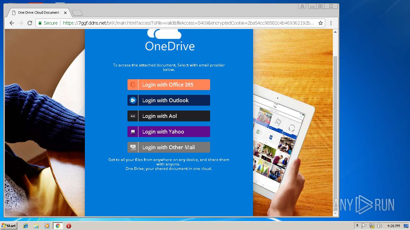Click the red Opera icon in taskbar

(x=69, y=226)
